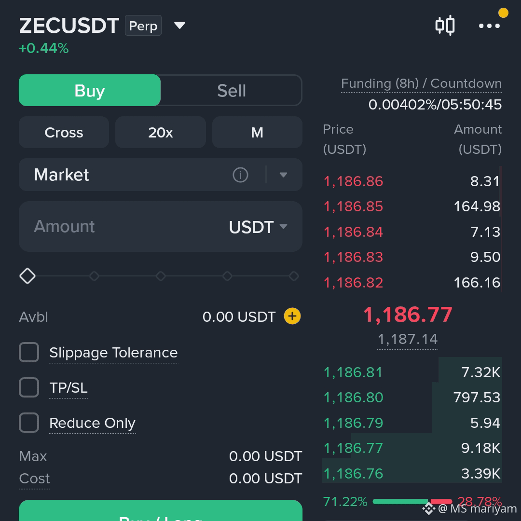Check the Reduce Only checkbox

[x=29, y=423]
